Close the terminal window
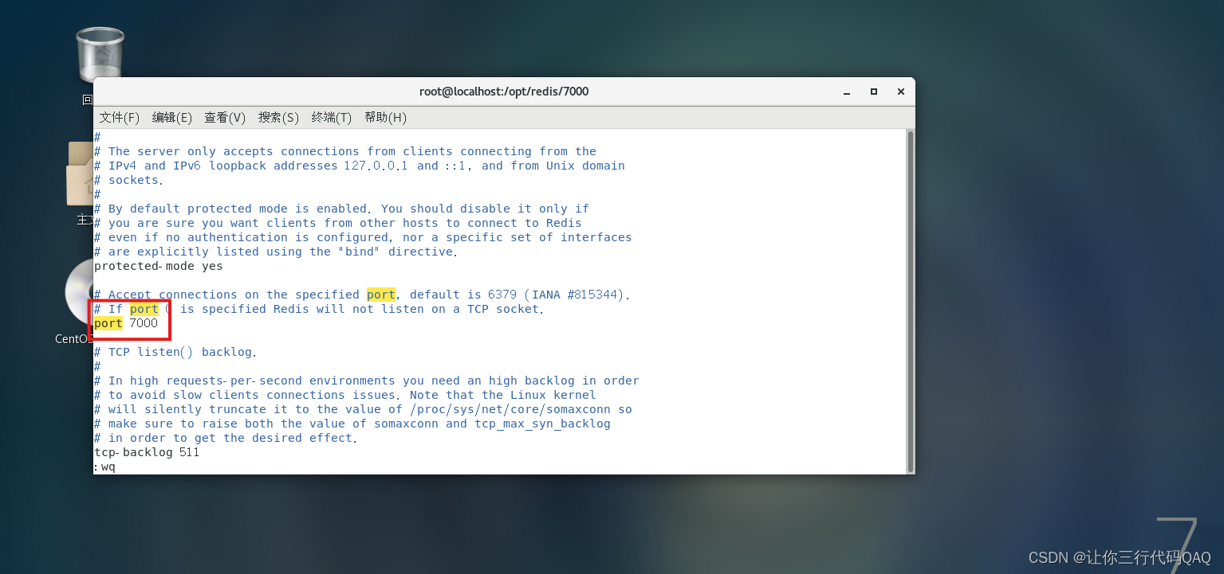1224x574 pixels. pos(901,92)
